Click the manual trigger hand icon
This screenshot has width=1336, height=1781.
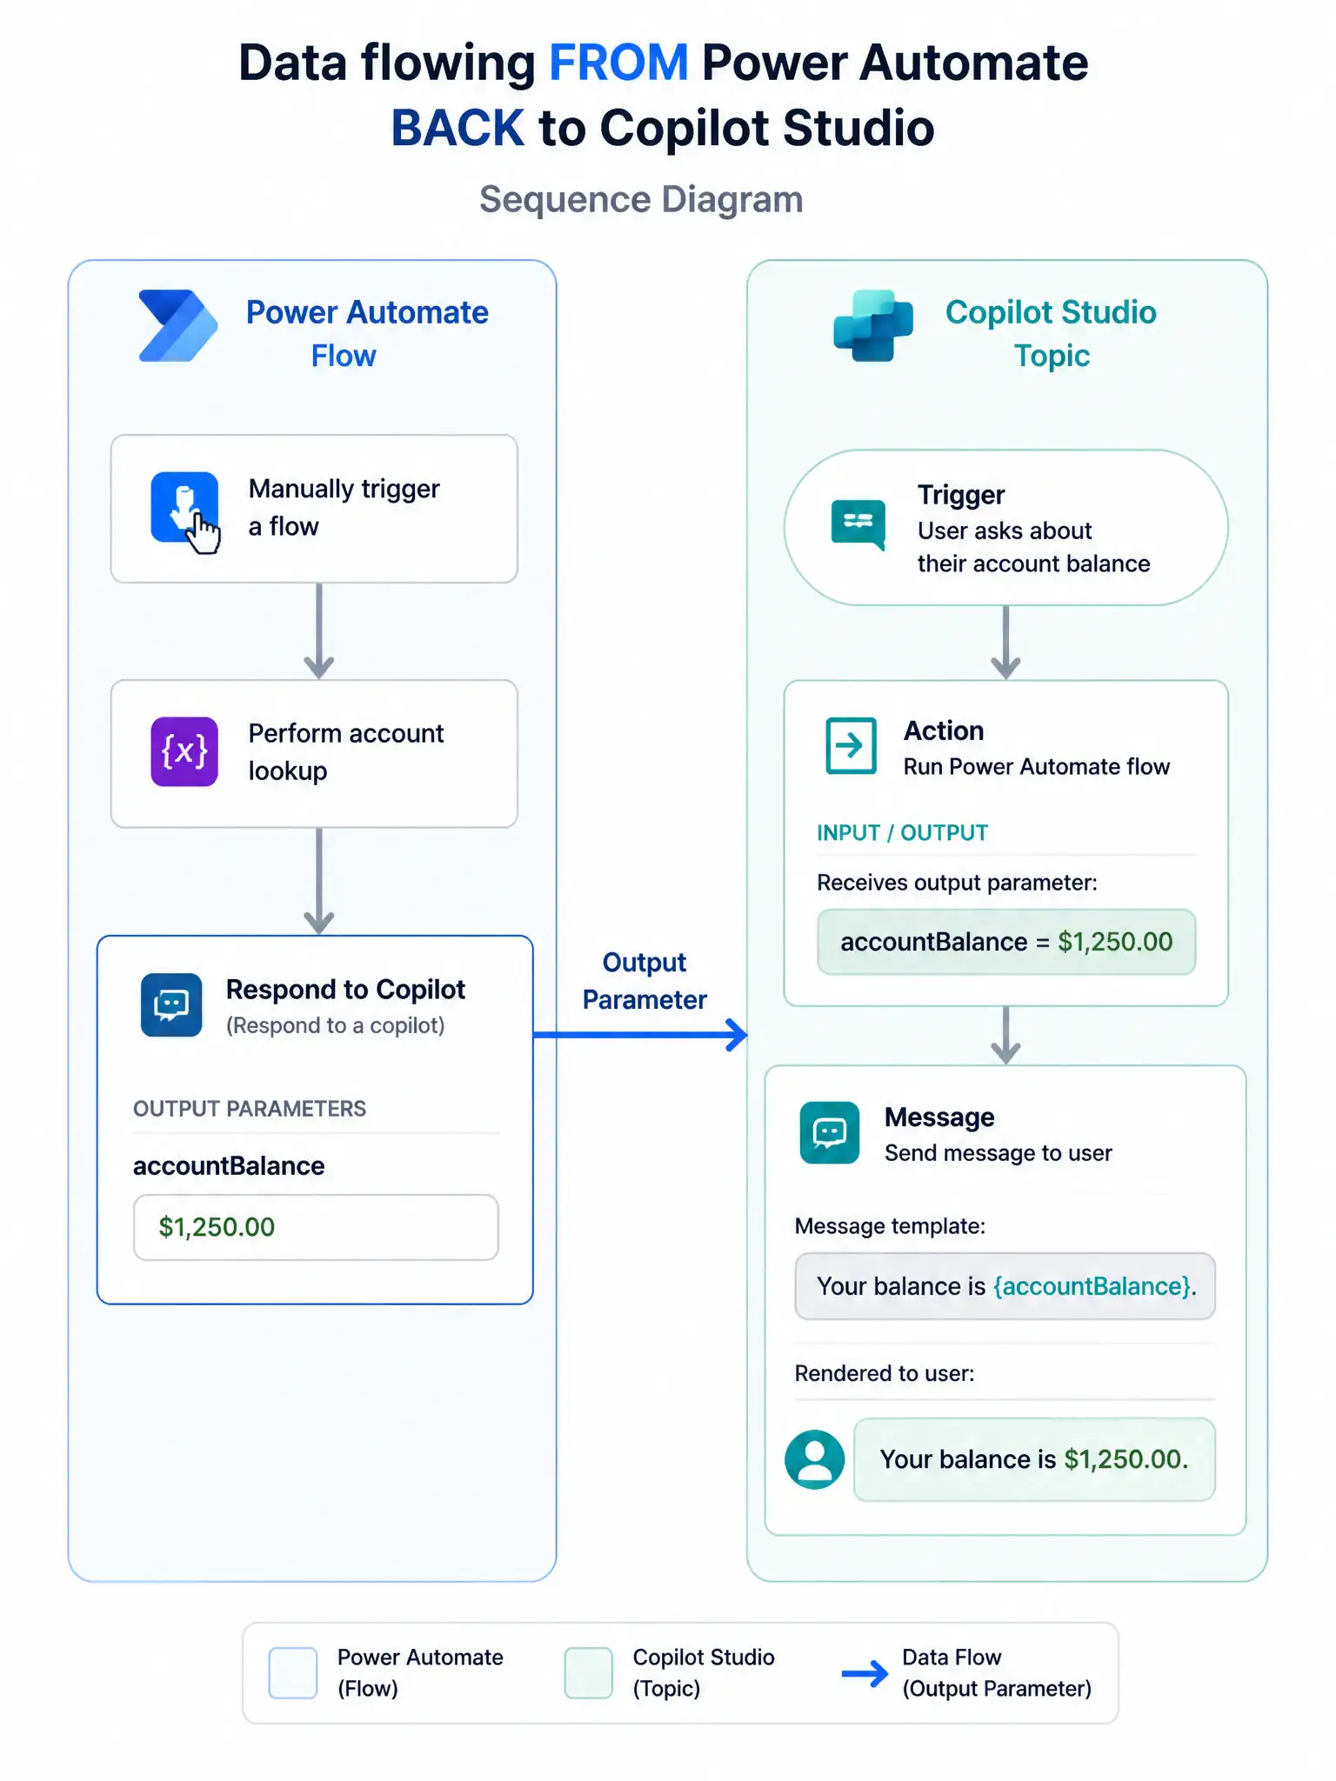pyautogui.click(x=185, y=510)
